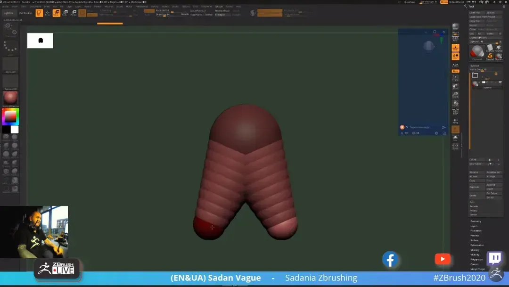Activate the Draw mode icon

[x=48, y=13]
